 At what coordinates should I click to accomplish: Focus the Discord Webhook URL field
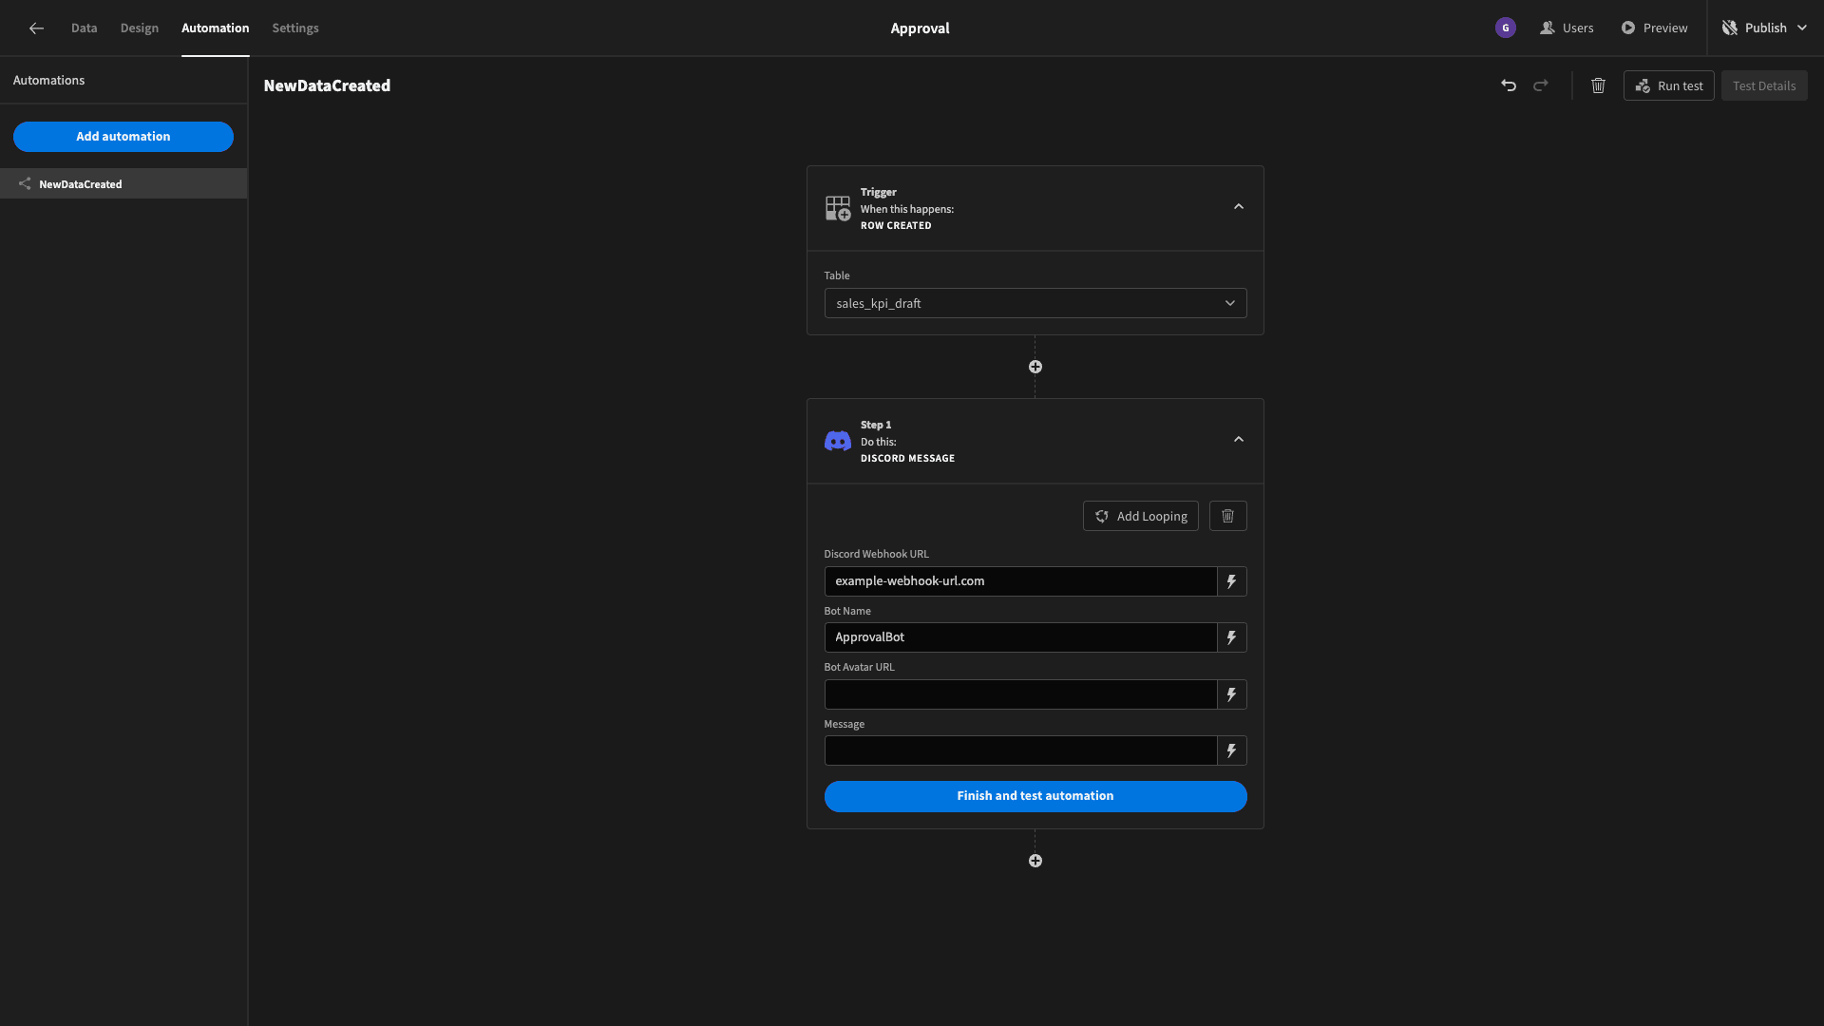coord(1020,581)
